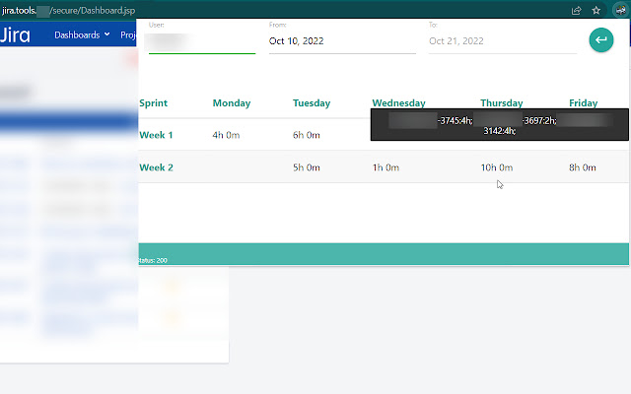Click the green submit arrow button
The height and width of the screenshot is (394, 631).
pos(601,39)
